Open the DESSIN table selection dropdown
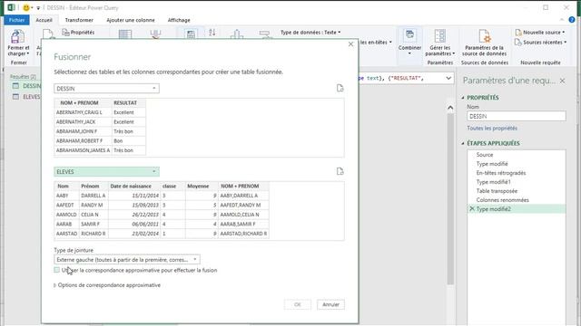Image resolution: width=581 pixels, height=326 pixels. [x=107, y=89]
